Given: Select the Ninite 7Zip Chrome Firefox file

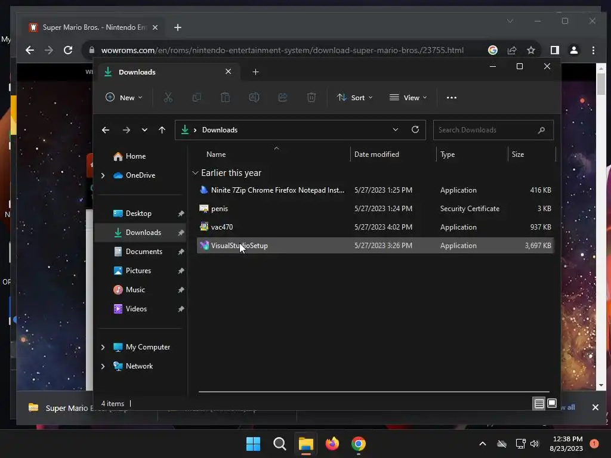Looking at the screenshot, I should (375, 190).
